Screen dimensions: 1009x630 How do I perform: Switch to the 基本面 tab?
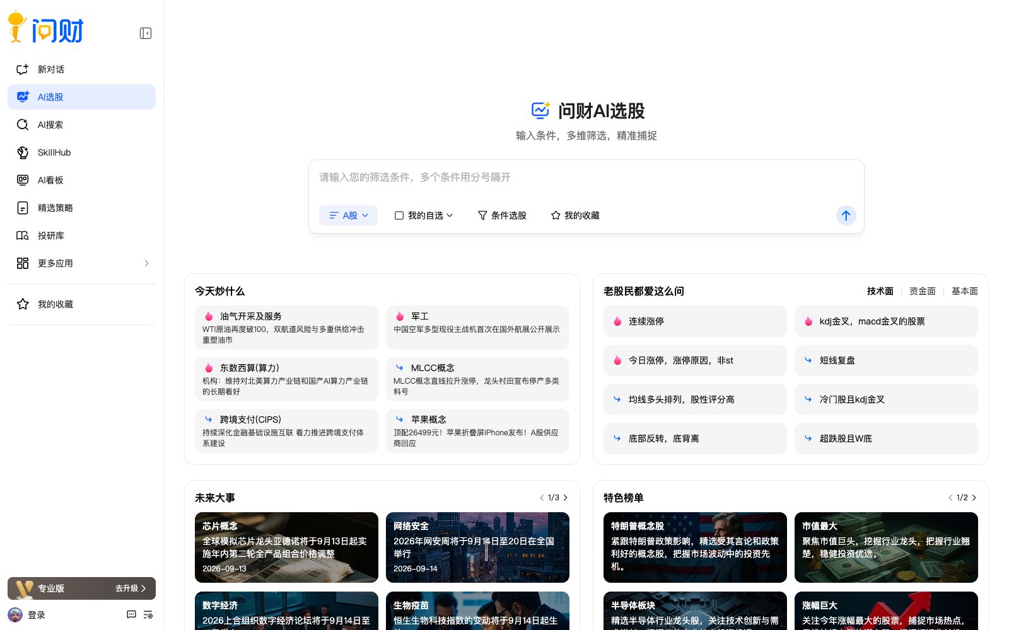[x=965, y=291]
